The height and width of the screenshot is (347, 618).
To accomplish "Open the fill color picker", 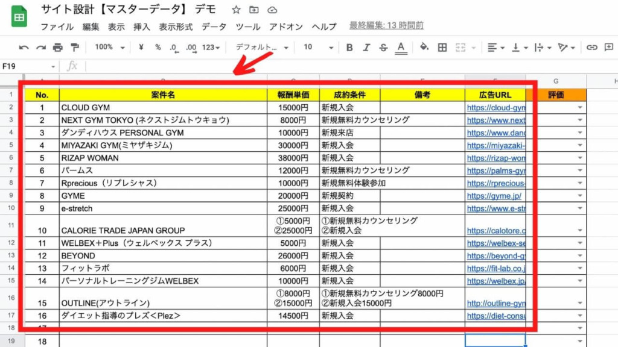I will click(x=424, y=48).
